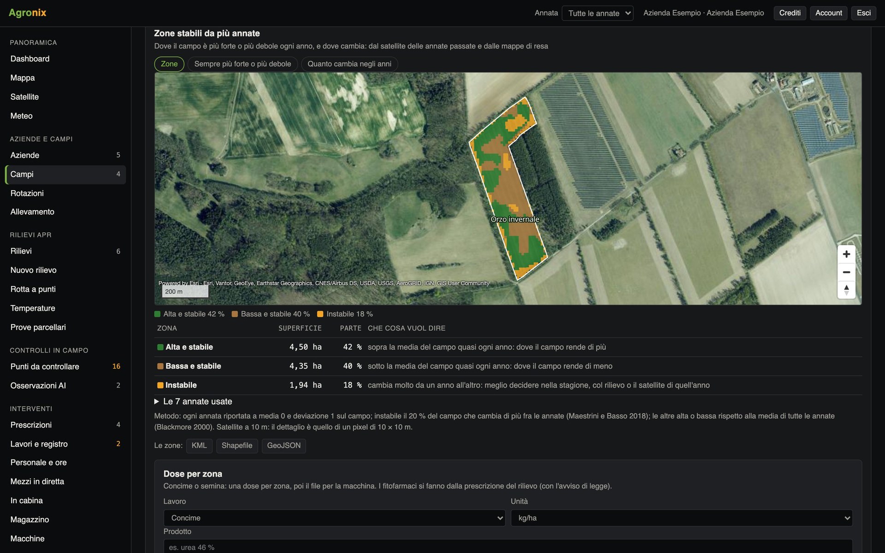The width and height of the screenshot is (885, 553).
Task: Switch to Quanto cambia negli anni
Action: point(349,64)
